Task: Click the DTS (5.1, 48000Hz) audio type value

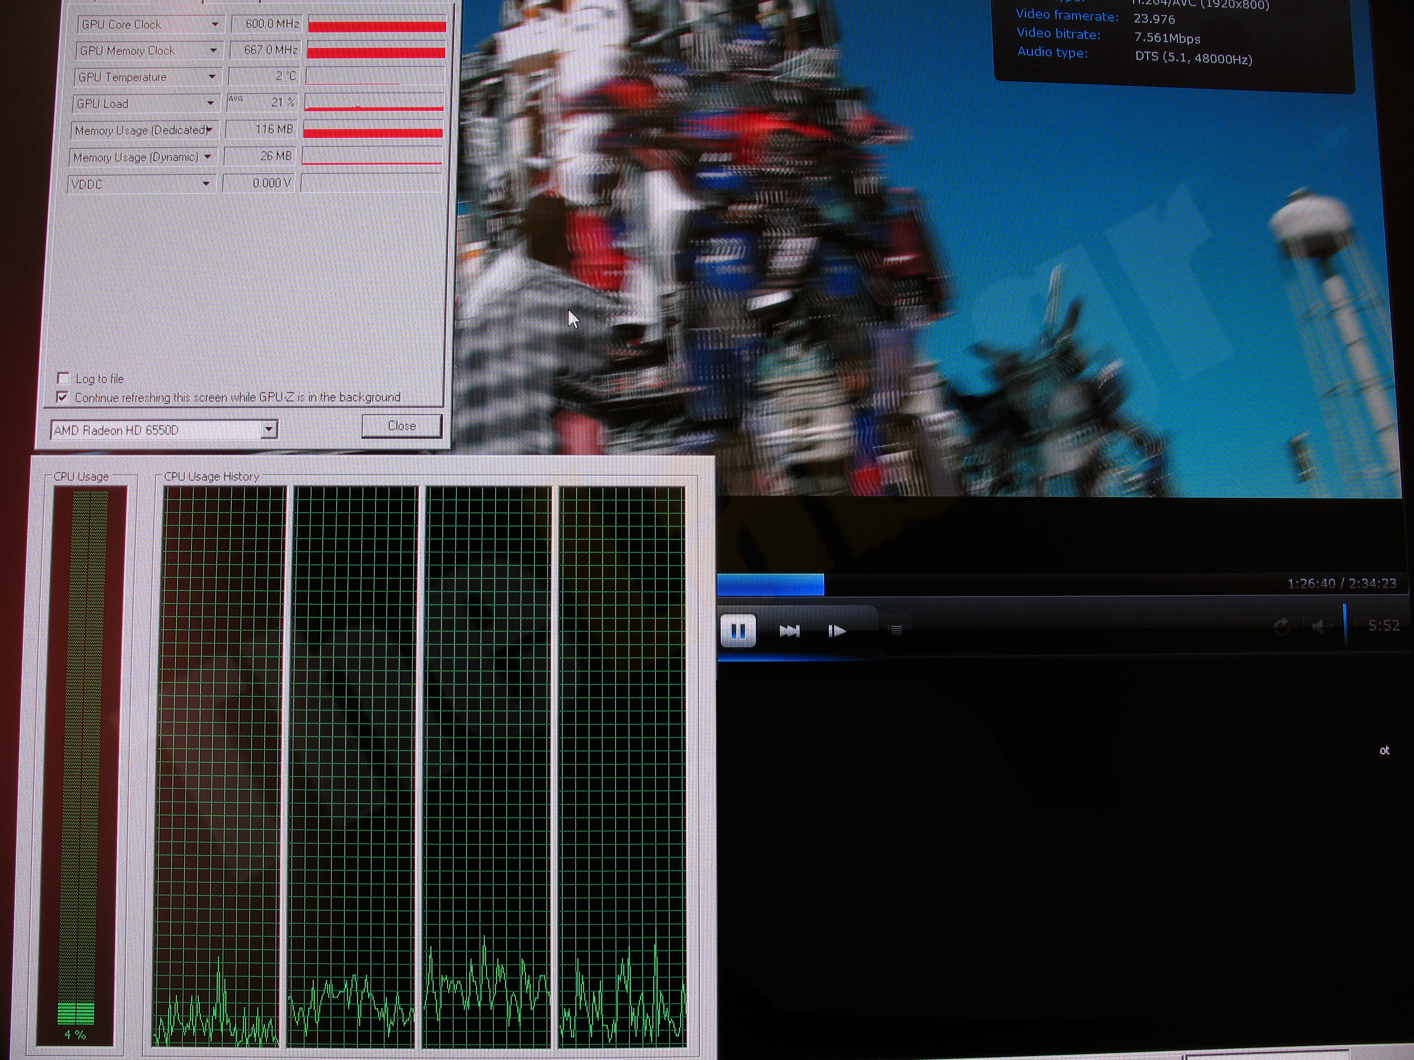Action: coord(1193,58)
